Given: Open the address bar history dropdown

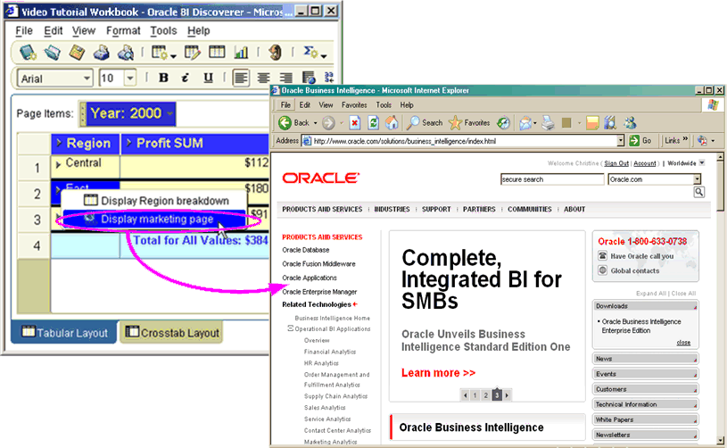Looking at the screenshot, I should click(620, 141).
